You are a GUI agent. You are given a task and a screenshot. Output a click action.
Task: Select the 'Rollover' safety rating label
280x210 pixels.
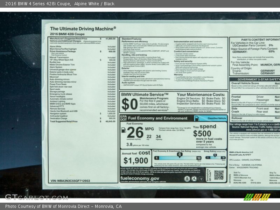237,118
